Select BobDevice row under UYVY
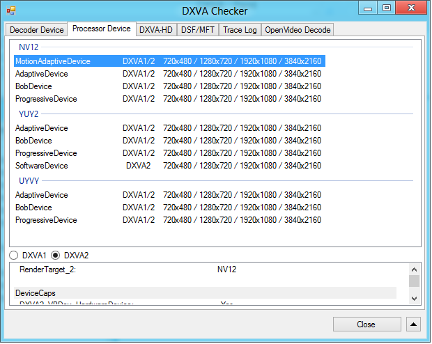 (169, 208)
